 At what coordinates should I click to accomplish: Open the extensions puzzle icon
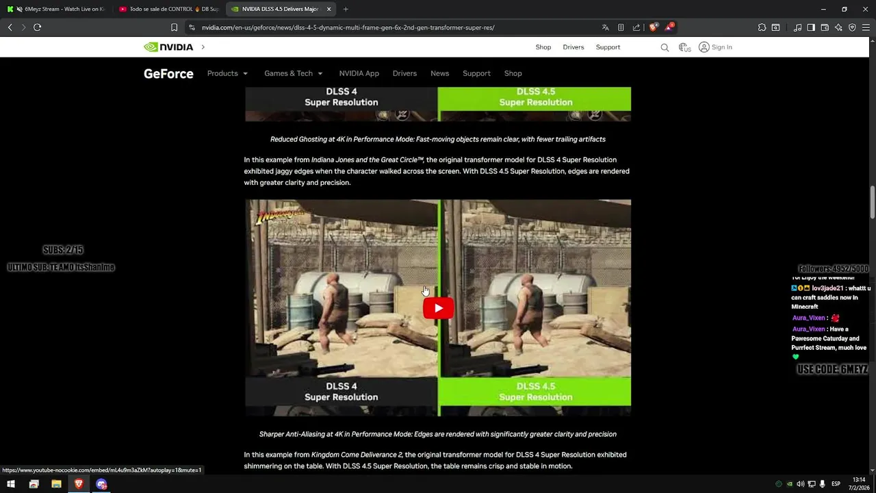[x=762, y=27]
